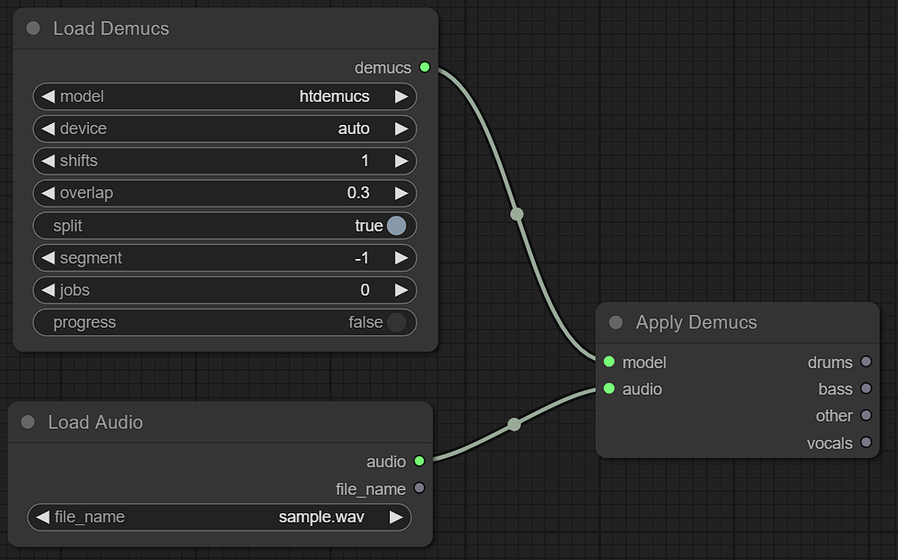Screen dimensions: 898x560
Task: Select previous model with left arrow
Action: 48,96
